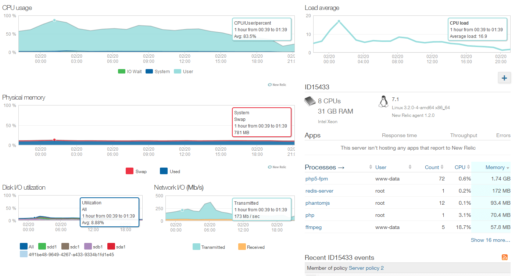The image size is (515, 276).
Task: Click the Network I/O (Mb/s) title
Action: click(179, 187)
